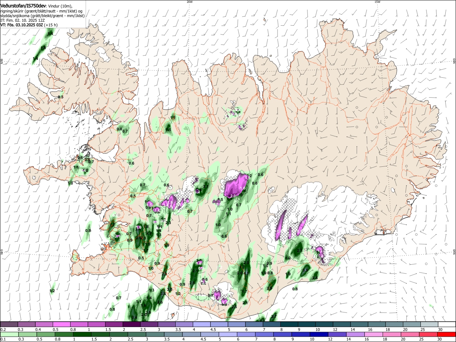Click the 3.9 rainfall value on the map
Viewport: 456px width, 342px height.
(305, 270)
